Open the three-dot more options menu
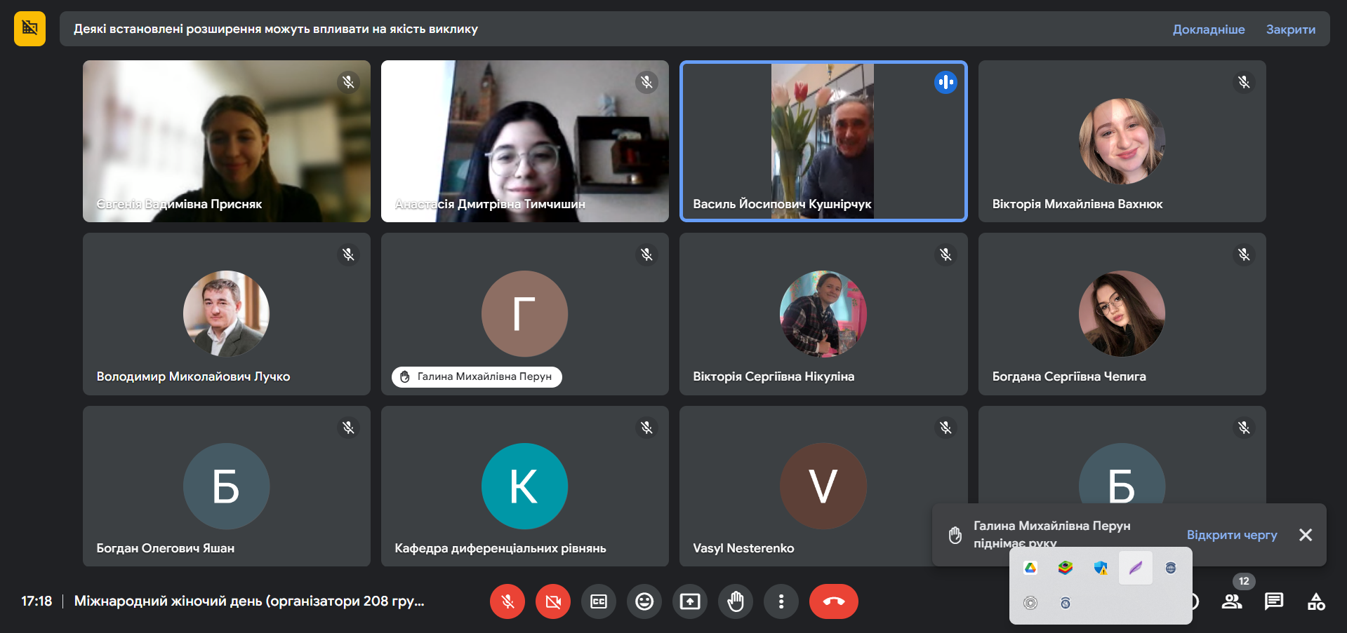Screen dimensions: 1347x633 (781, 601)
